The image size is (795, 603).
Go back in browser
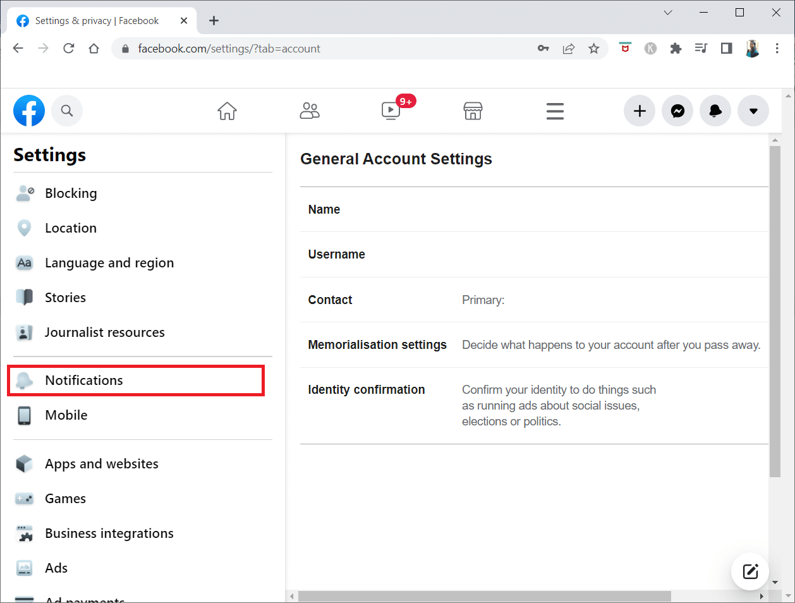[18, 49]
